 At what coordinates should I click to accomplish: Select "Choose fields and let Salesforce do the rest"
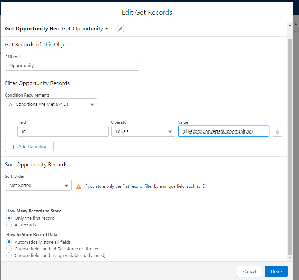click(x=9, y=249)
